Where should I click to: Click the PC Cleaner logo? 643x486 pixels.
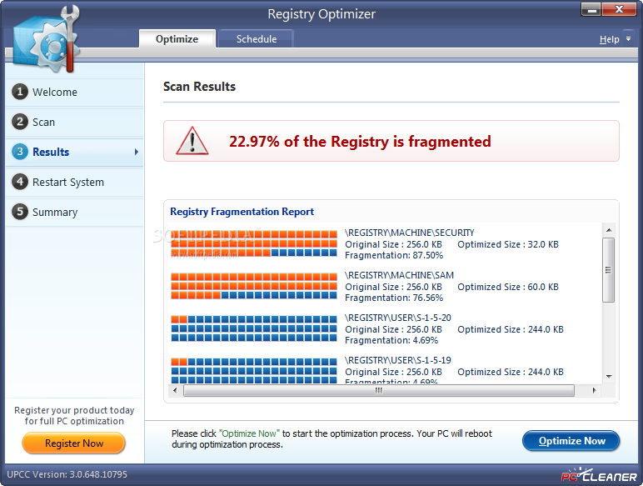pyautogui.click(x=599, y=475)
